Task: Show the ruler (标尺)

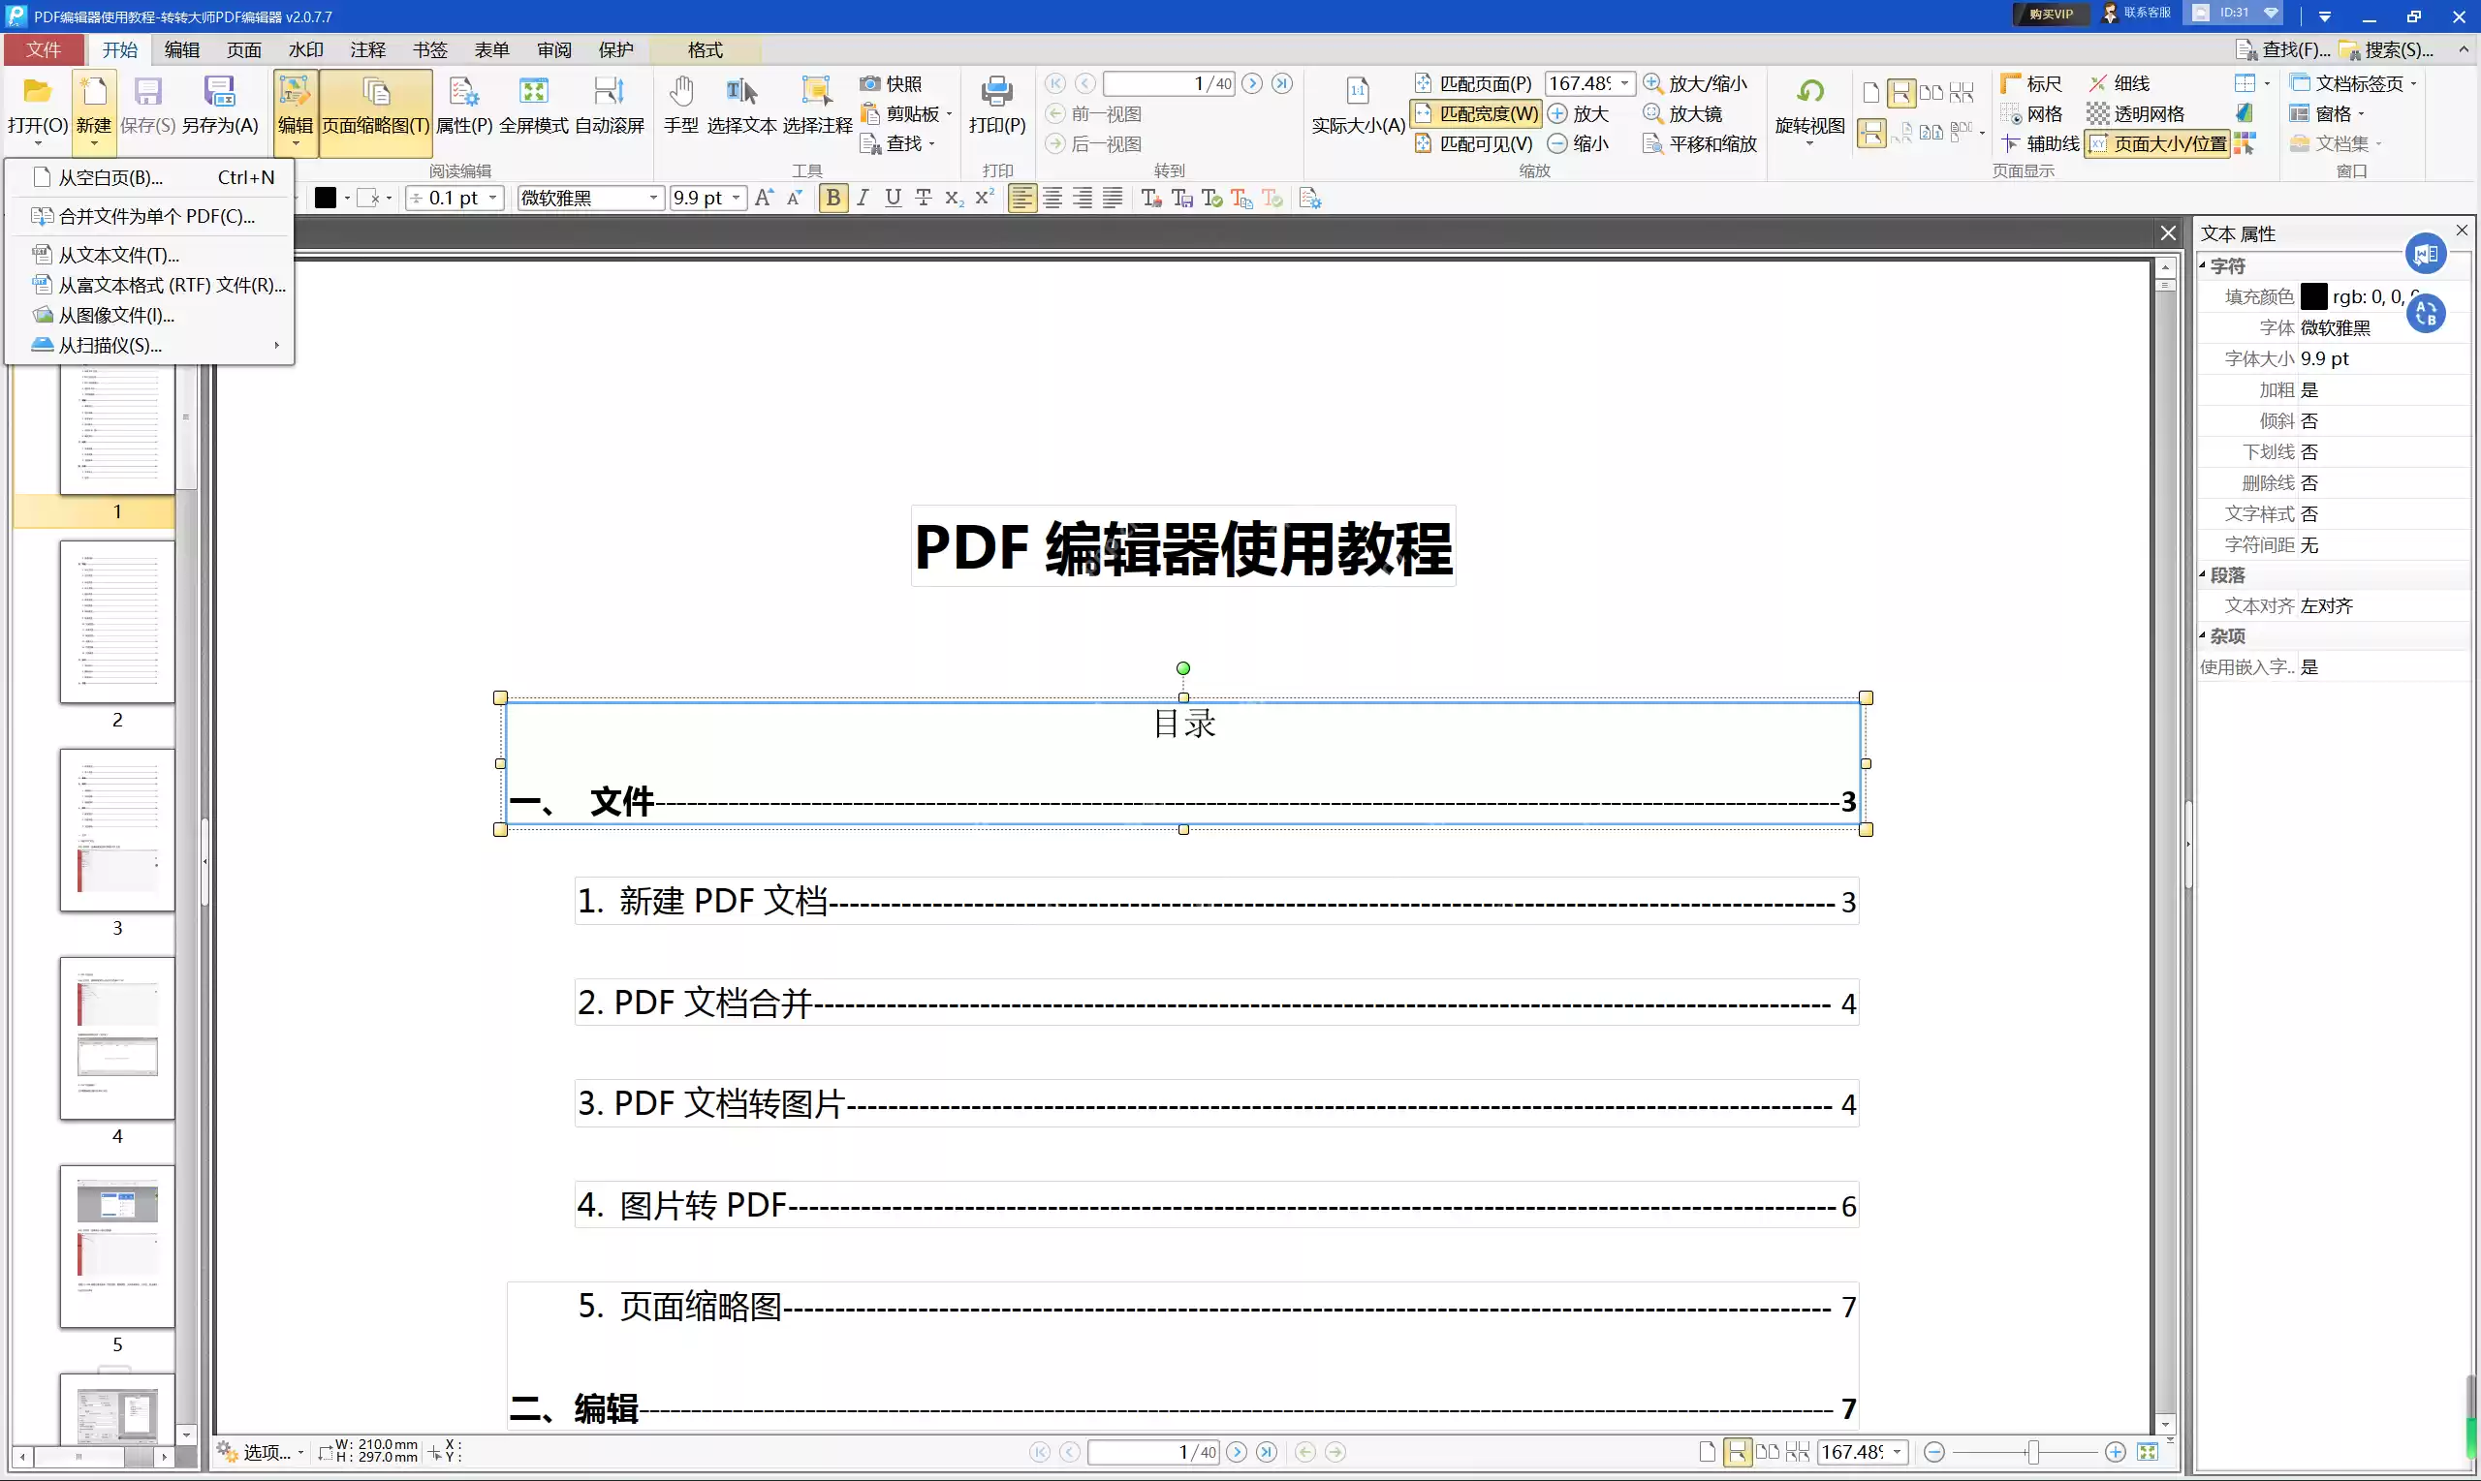Action: point(2030,83)
